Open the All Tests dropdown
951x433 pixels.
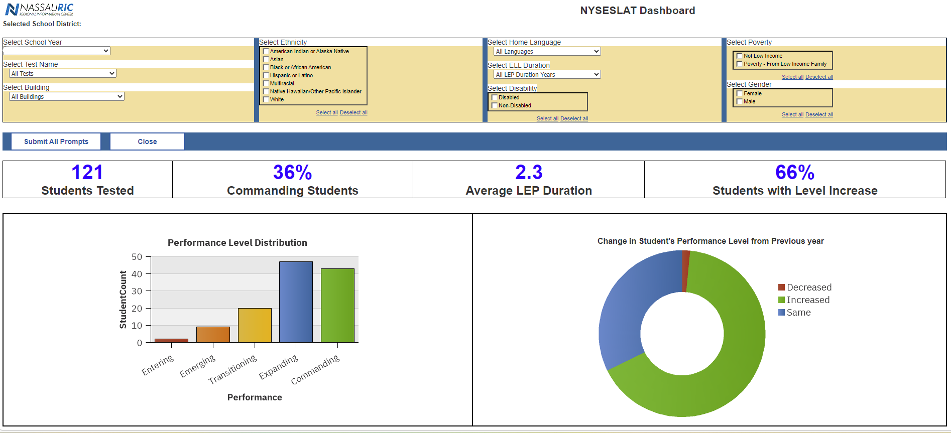63,73
